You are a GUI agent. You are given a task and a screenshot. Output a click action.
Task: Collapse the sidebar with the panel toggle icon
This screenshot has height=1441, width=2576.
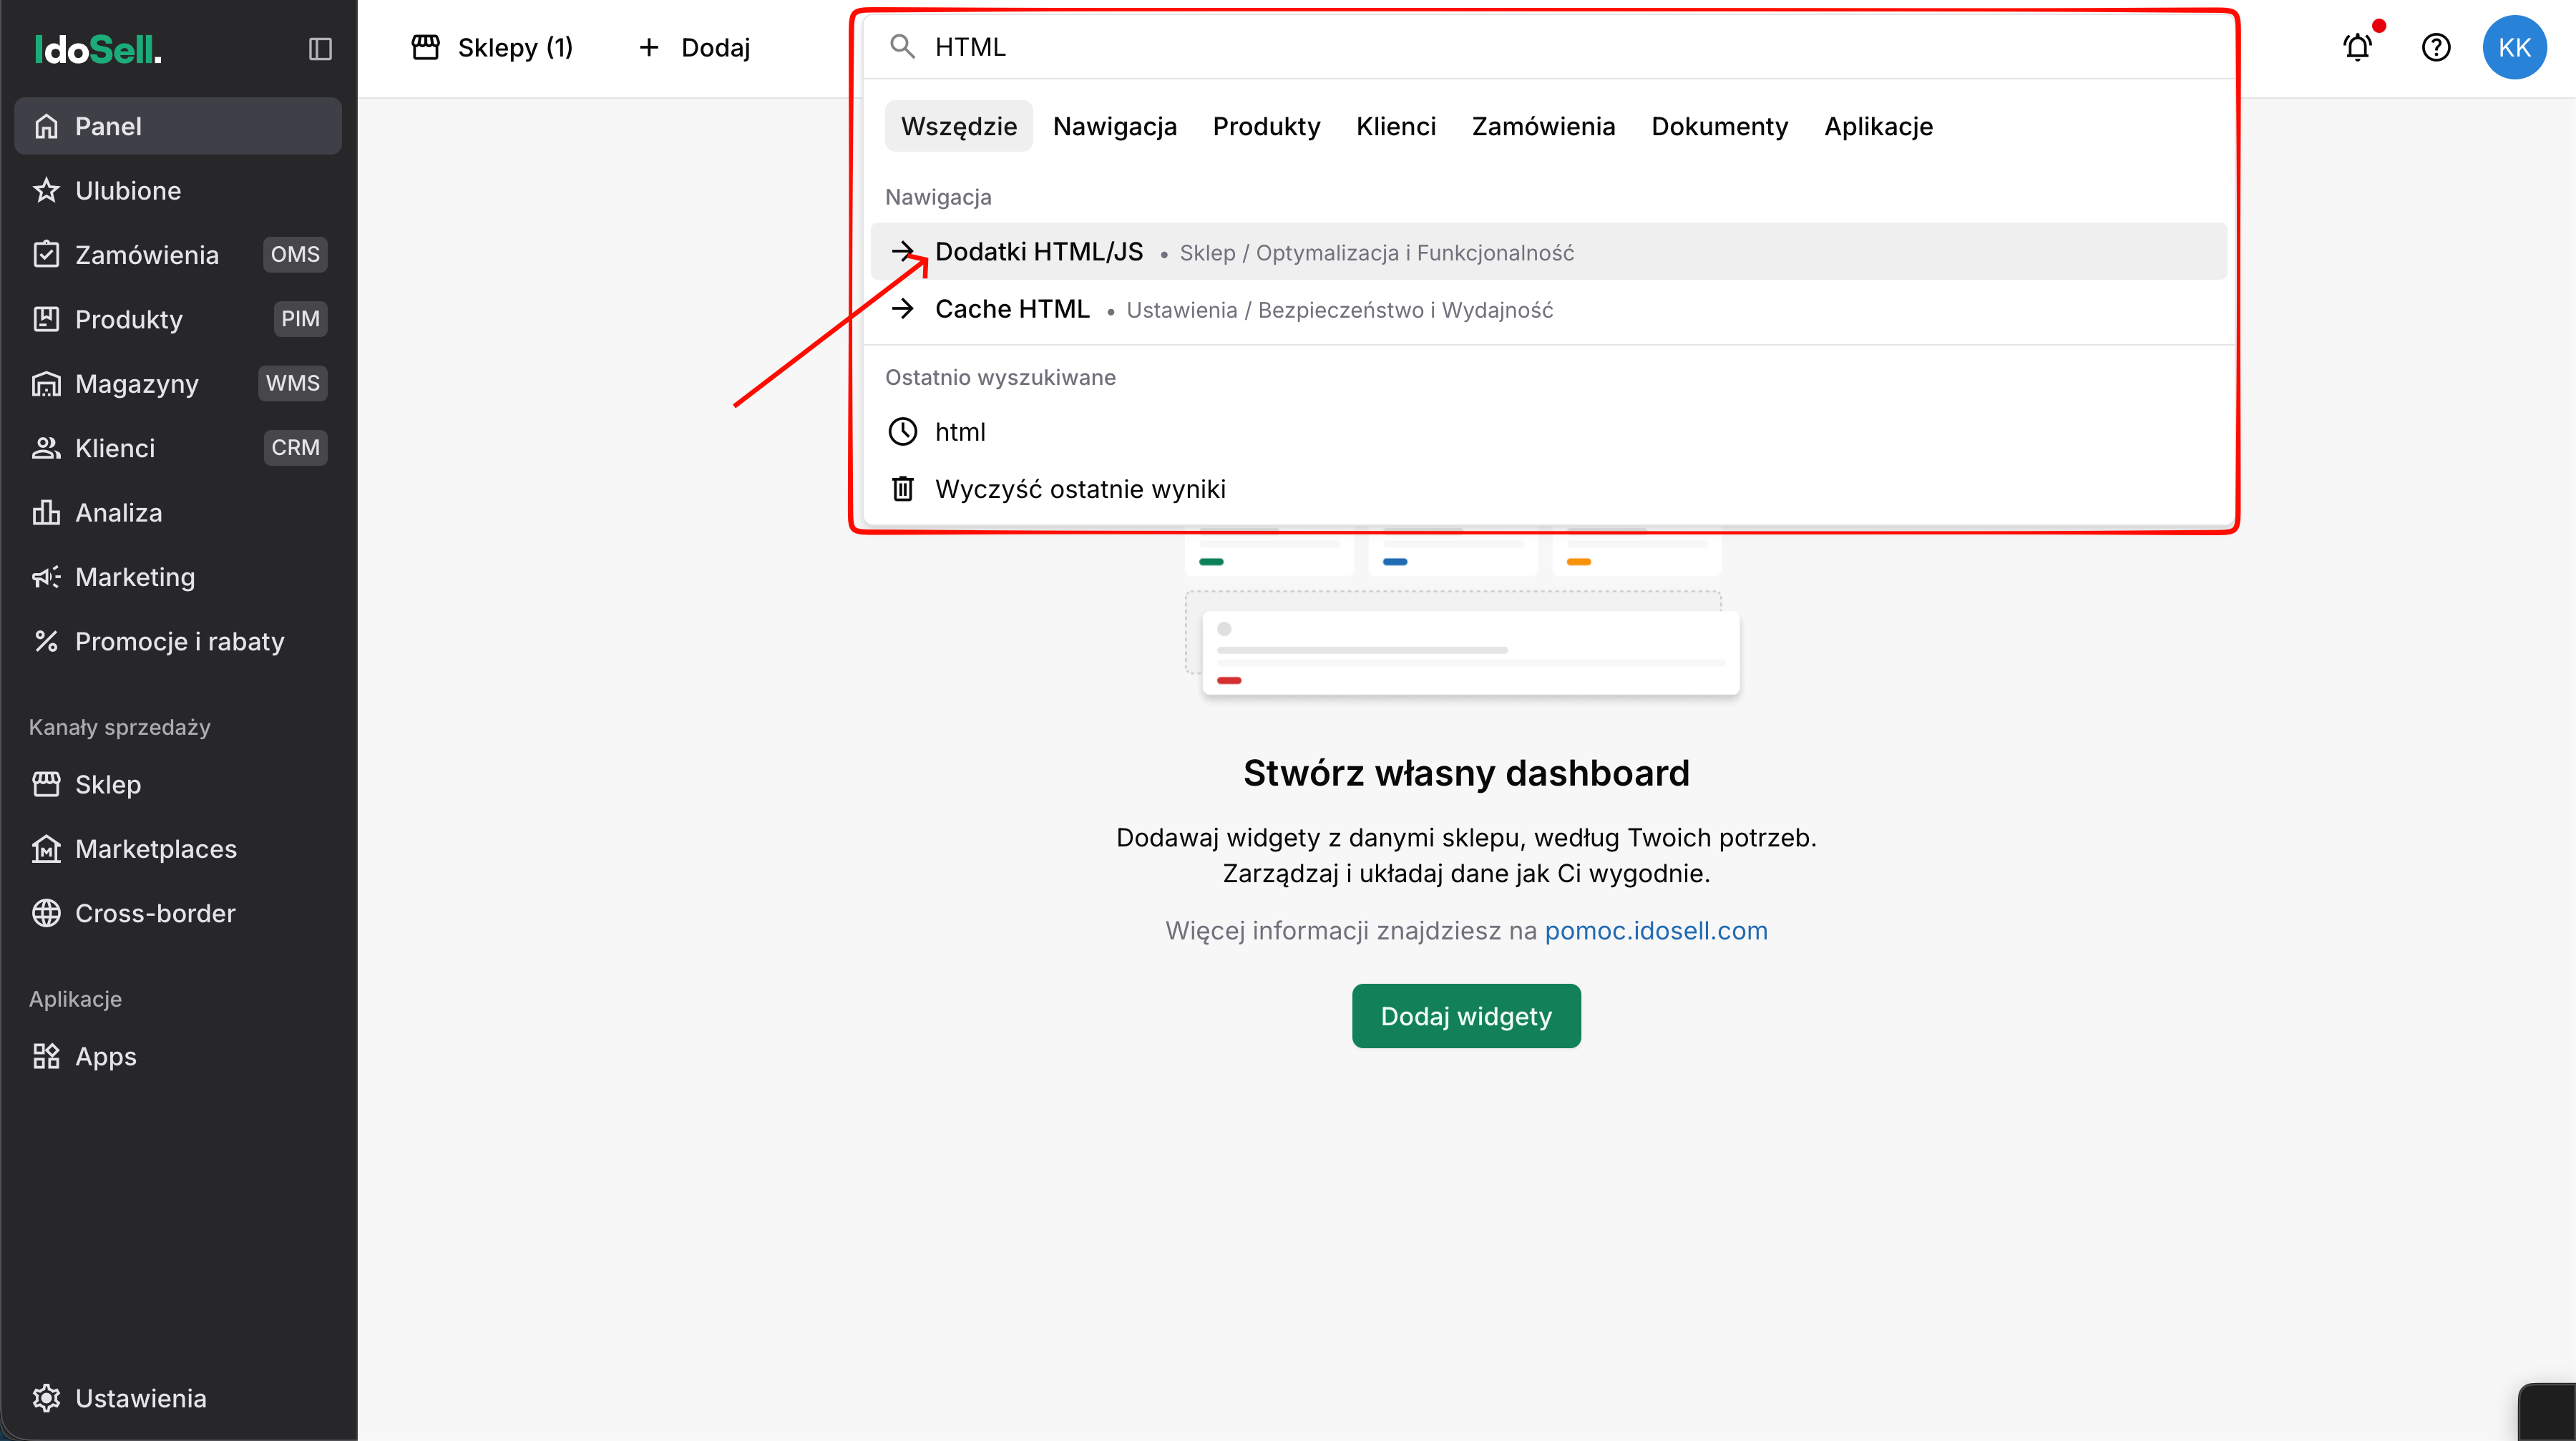[x=320, y=48]
